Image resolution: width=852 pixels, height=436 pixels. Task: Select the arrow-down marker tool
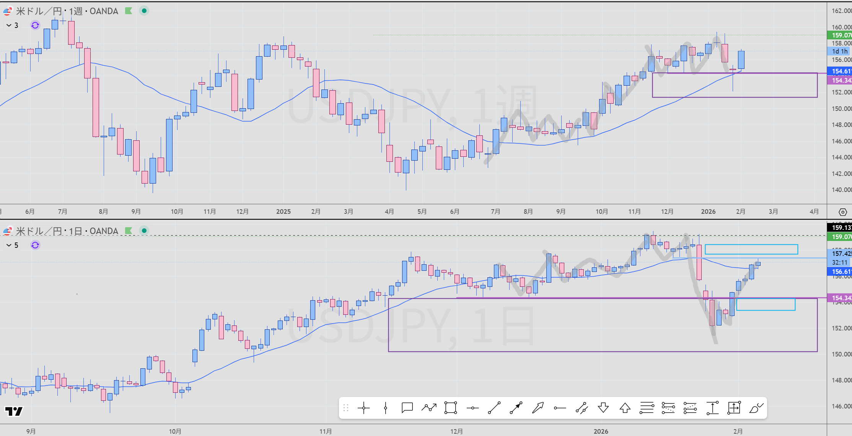tap(603, 408)
